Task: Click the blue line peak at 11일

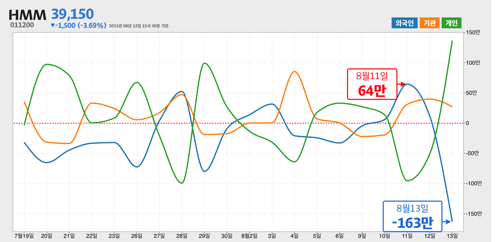Action: click(407, 84)
